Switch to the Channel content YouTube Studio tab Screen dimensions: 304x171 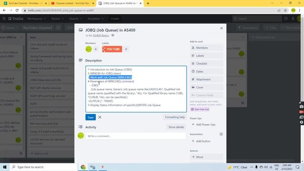72,3
